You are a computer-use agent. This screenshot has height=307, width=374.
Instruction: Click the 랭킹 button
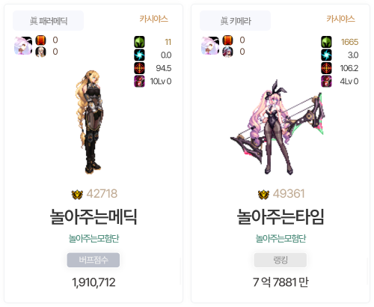pyautogui.click(x=280, y=260)
